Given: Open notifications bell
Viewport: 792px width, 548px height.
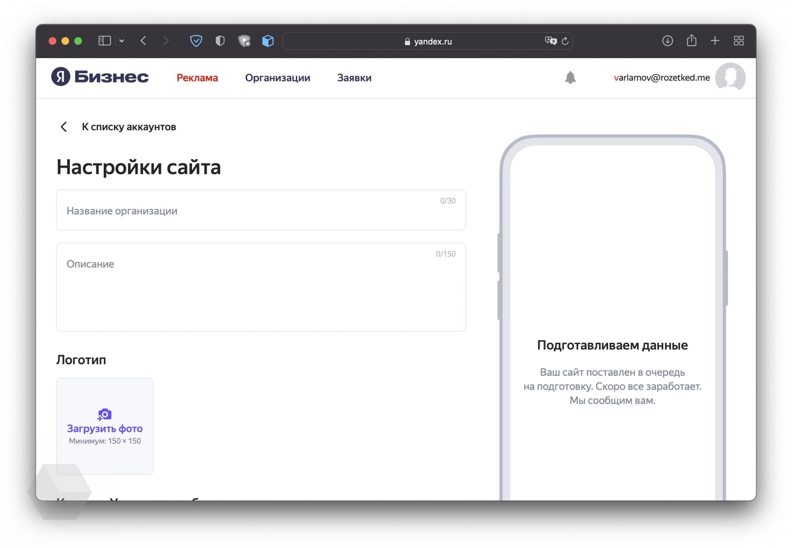Looking at the screenshot, I should click(x=570, y=78).
